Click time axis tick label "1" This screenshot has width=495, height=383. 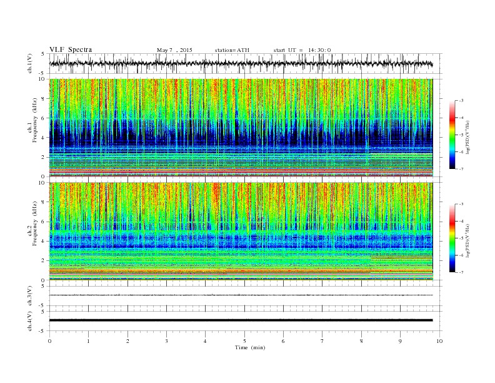[x=88, y=341]
